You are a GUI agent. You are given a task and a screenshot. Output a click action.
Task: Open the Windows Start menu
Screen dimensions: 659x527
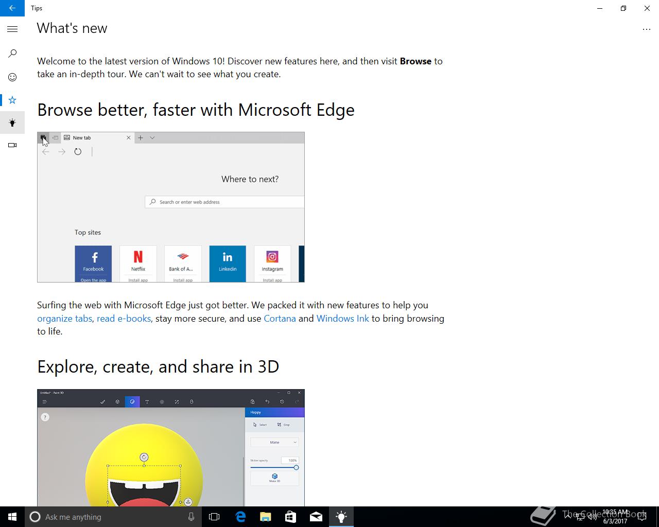(12, 517)
